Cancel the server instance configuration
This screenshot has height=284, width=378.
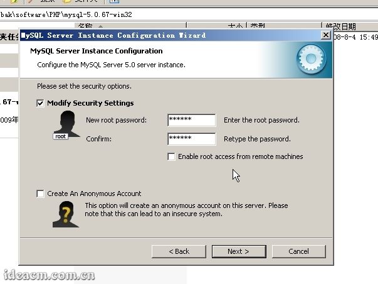coord(298,251)
